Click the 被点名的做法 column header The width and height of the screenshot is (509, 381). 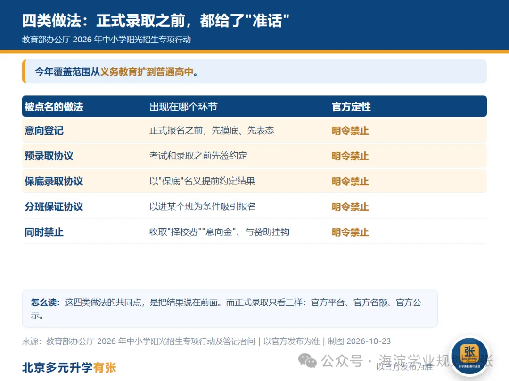(x=54, y=107)
